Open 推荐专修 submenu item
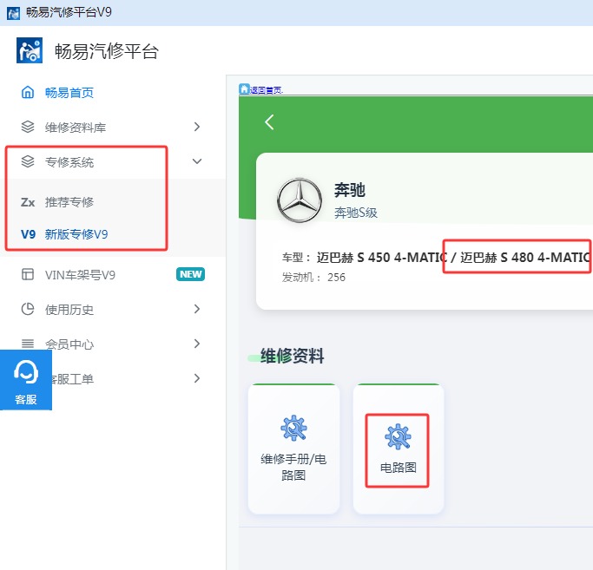Image resolution: width=593 pixels, height=570 pixels. [69, 202]
